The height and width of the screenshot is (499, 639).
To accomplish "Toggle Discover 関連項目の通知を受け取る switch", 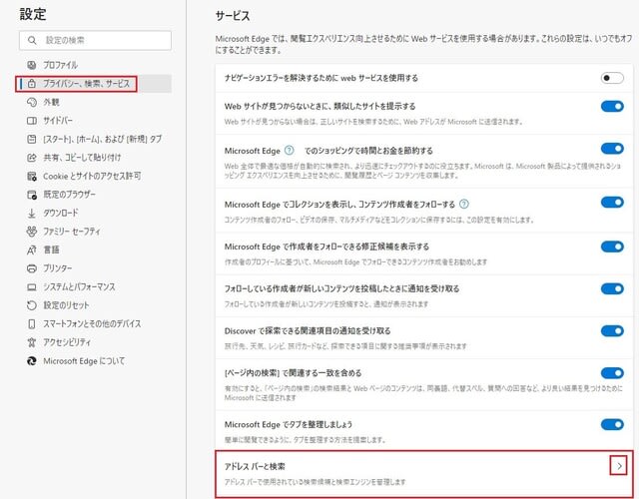I will 612,330.
